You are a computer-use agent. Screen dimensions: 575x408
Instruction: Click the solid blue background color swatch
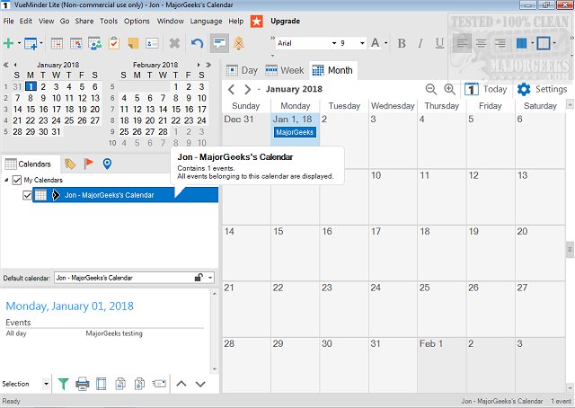521,43
